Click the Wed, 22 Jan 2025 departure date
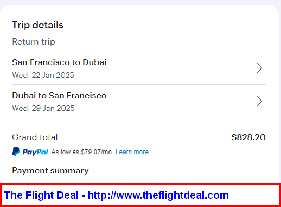 pyautogui.click(x=43, y=75)
